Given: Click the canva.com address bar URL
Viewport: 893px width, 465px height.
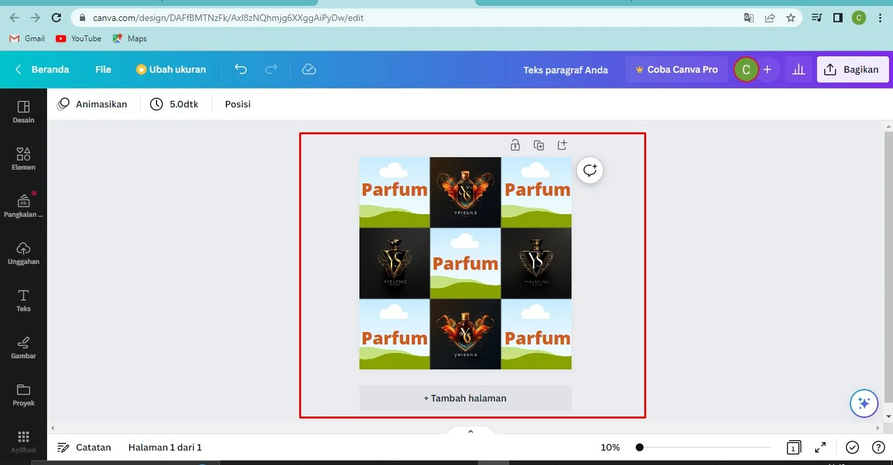Looking at the screenshot, I should pyautogui.click(x=228, y=18).
